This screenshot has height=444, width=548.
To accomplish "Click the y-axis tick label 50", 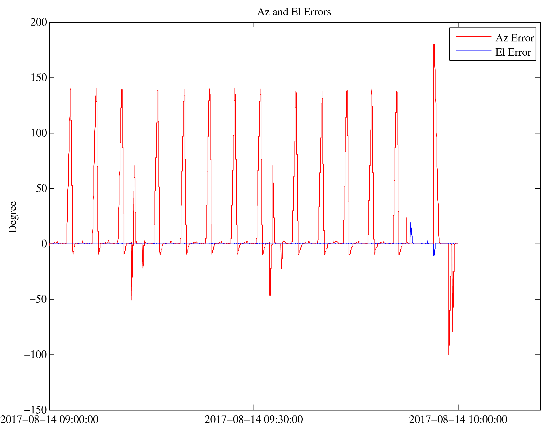I will [x=41, y=188].
